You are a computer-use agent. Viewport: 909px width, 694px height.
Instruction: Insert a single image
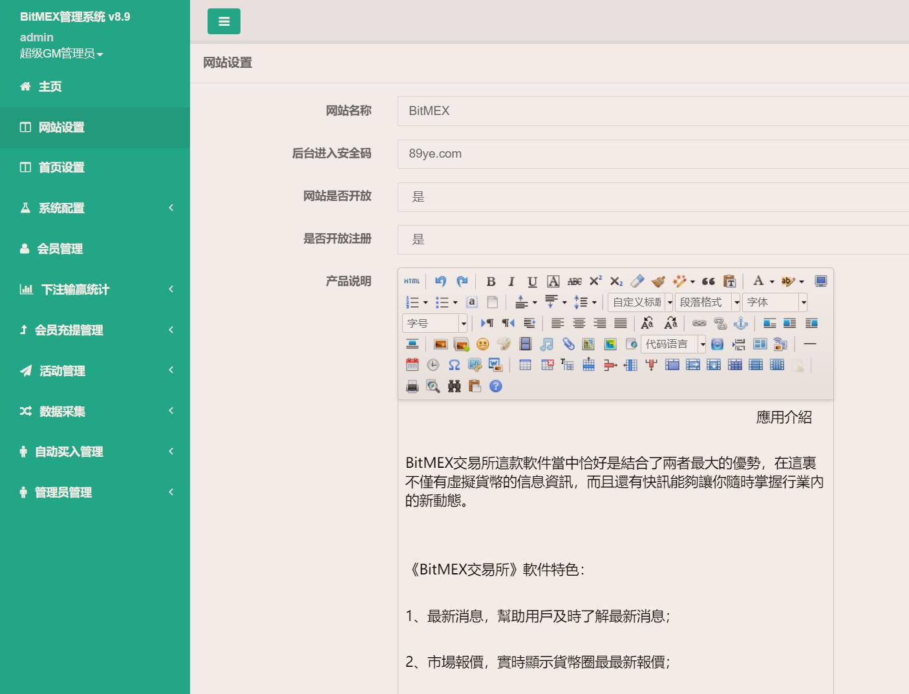(x=441, y=344)
